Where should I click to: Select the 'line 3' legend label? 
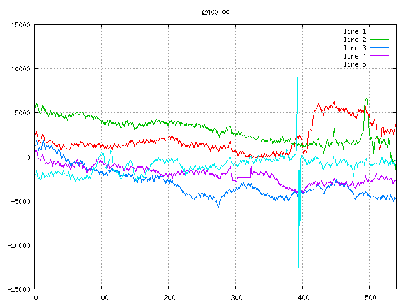click(354, 48)
